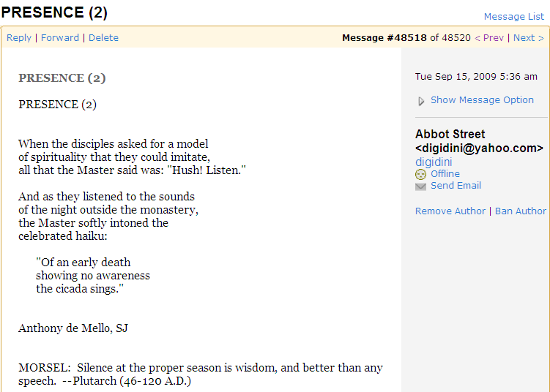Click the Send Email link
The image size is (550, 392).
point(456,185)
